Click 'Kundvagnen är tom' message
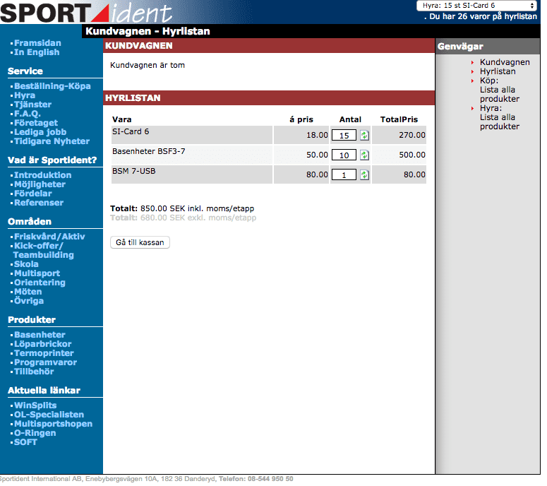 pyautogui.click(x=148, y=65)
